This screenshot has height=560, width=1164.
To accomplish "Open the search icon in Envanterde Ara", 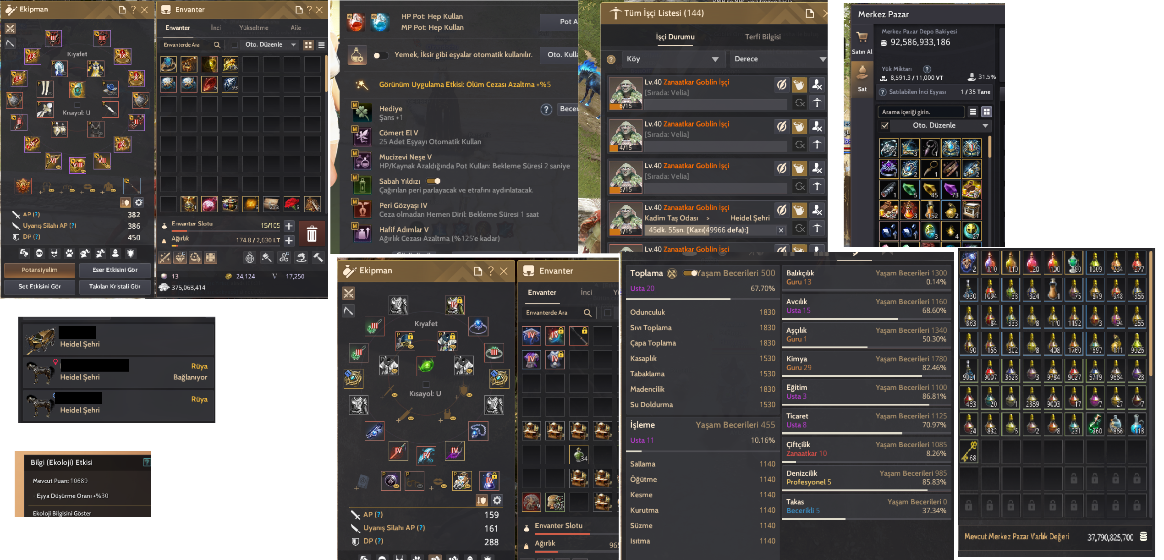I will point(217,45).
